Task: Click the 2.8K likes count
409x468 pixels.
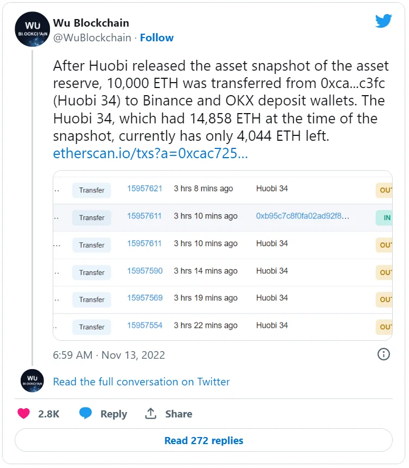Action: pyautogui.click(x=49, y=414)
